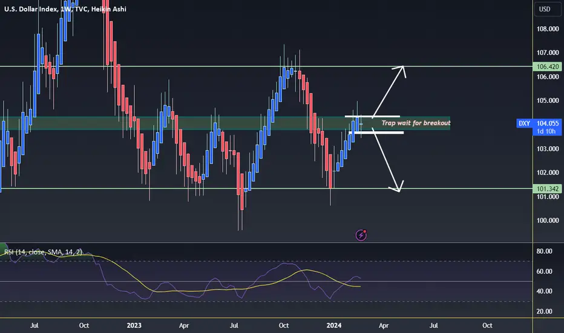Click the 105.000 price axis value
This screenshot has height=333, width=564.
pyautogui.click(x=548, y=101)
